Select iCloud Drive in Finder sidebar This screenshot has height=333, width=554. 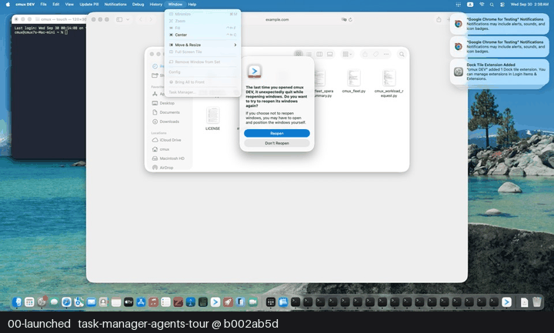coord(170,140)
